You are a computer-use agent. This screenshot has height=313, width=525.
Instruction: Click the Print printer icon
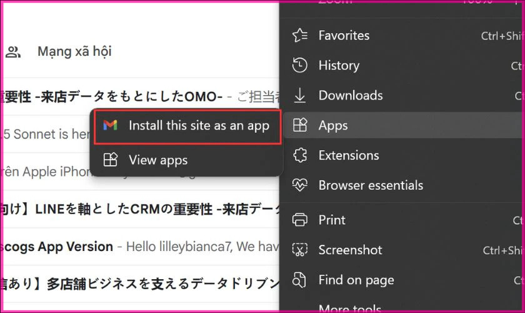point(299,220)
